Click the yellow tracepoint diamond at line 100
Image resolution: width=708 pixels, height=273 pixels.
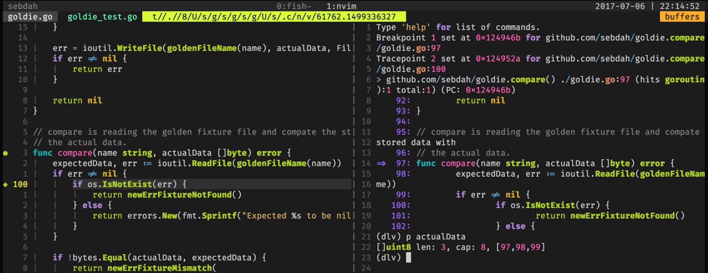point(6,184)
